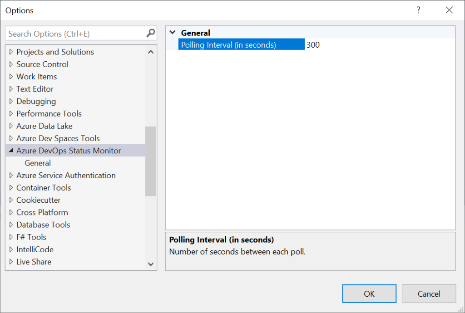Expand the Source Control node
465x313 pixels.
[x=10, y=64]
